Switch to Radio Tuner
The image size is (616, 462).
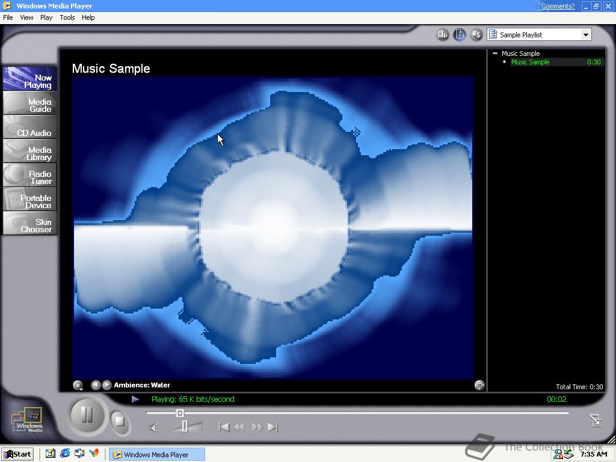click(x=30, y=176)
